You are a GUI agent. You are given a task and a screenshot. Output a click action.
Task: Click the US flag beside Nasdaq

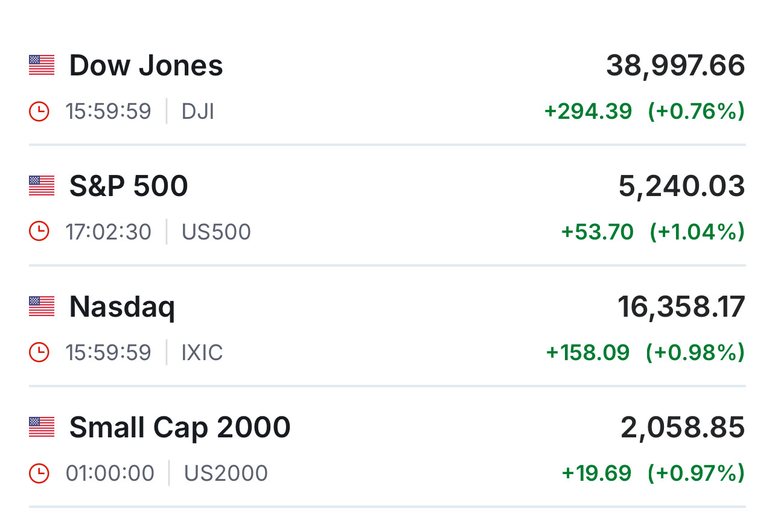[x=42, y=306]
